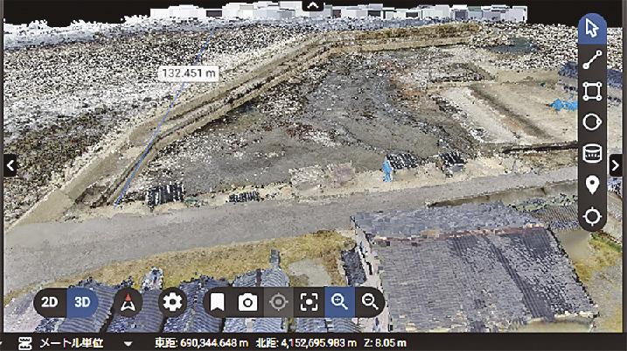The height and width of the screenshot is (351, 627).
Task: Reset orientation with the north compass
Action: pos(128,303)
